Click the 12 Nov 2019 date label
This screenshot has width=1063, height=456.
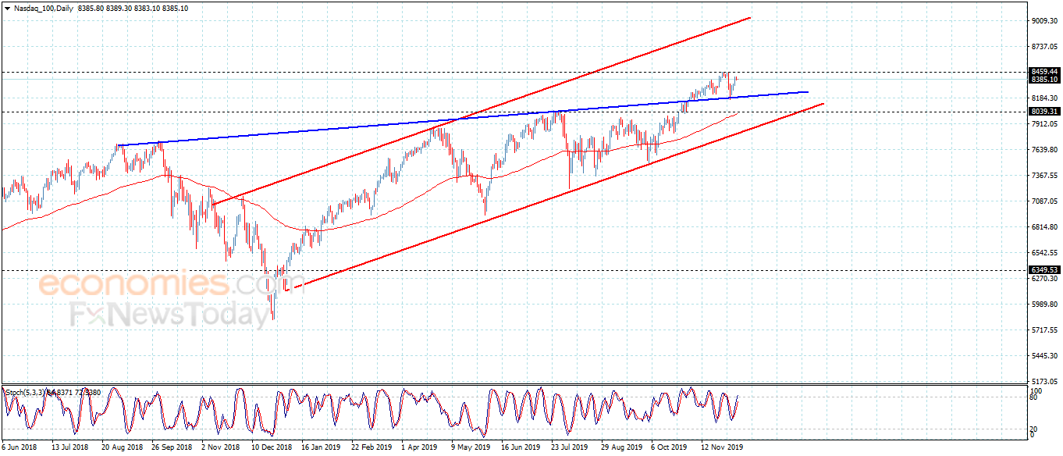[722, 447]
